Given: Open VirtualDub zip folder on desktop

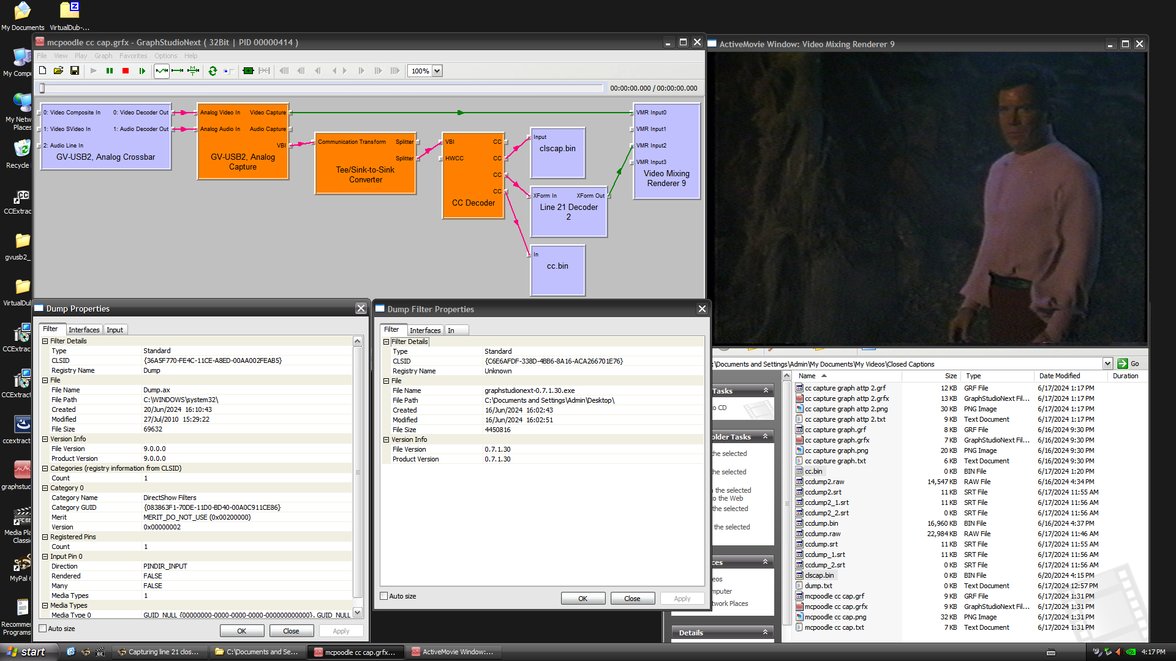Looking at the screenshot, I should coord(69,17).
